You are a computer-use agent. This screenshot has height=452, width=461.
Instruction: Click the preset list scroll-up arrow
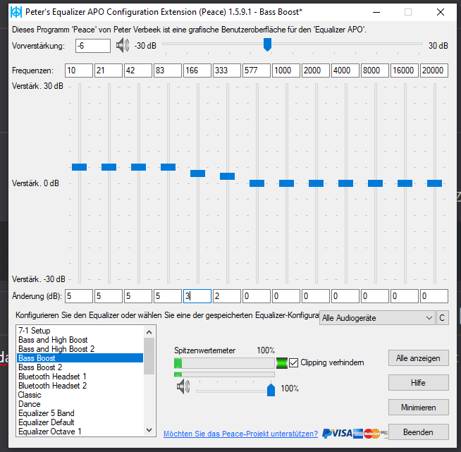click(x=149, y=332)
